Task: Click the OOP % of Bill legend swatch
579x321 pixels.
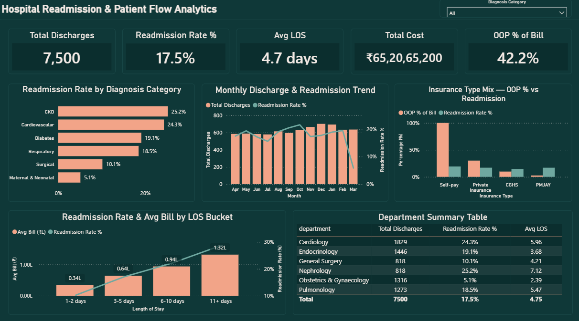Action: tap(400, 113)
